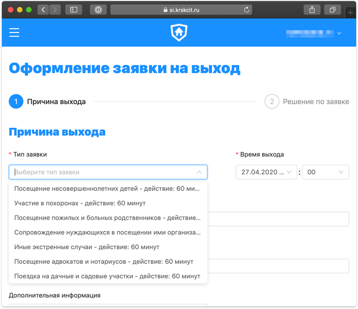Click the password manager extension icon

pyautogui.click(x=98, y=10)
